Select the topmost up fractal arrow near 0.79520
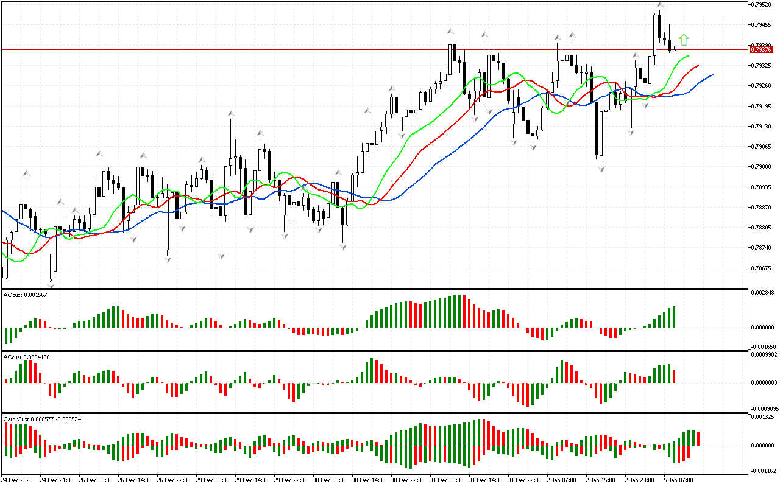780x487 pixels. [x=660, y=5]
